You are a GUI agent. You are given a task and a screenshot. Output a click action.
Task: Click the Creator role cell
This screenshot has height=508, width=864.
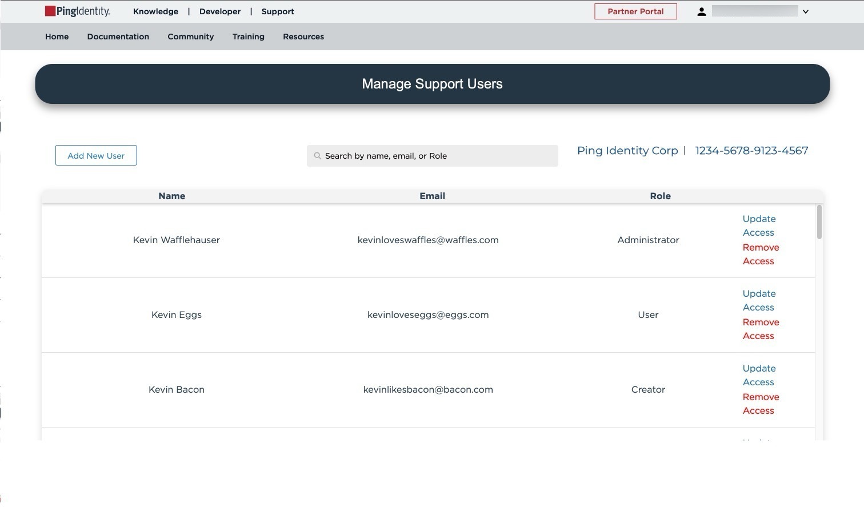pos(648,389)
